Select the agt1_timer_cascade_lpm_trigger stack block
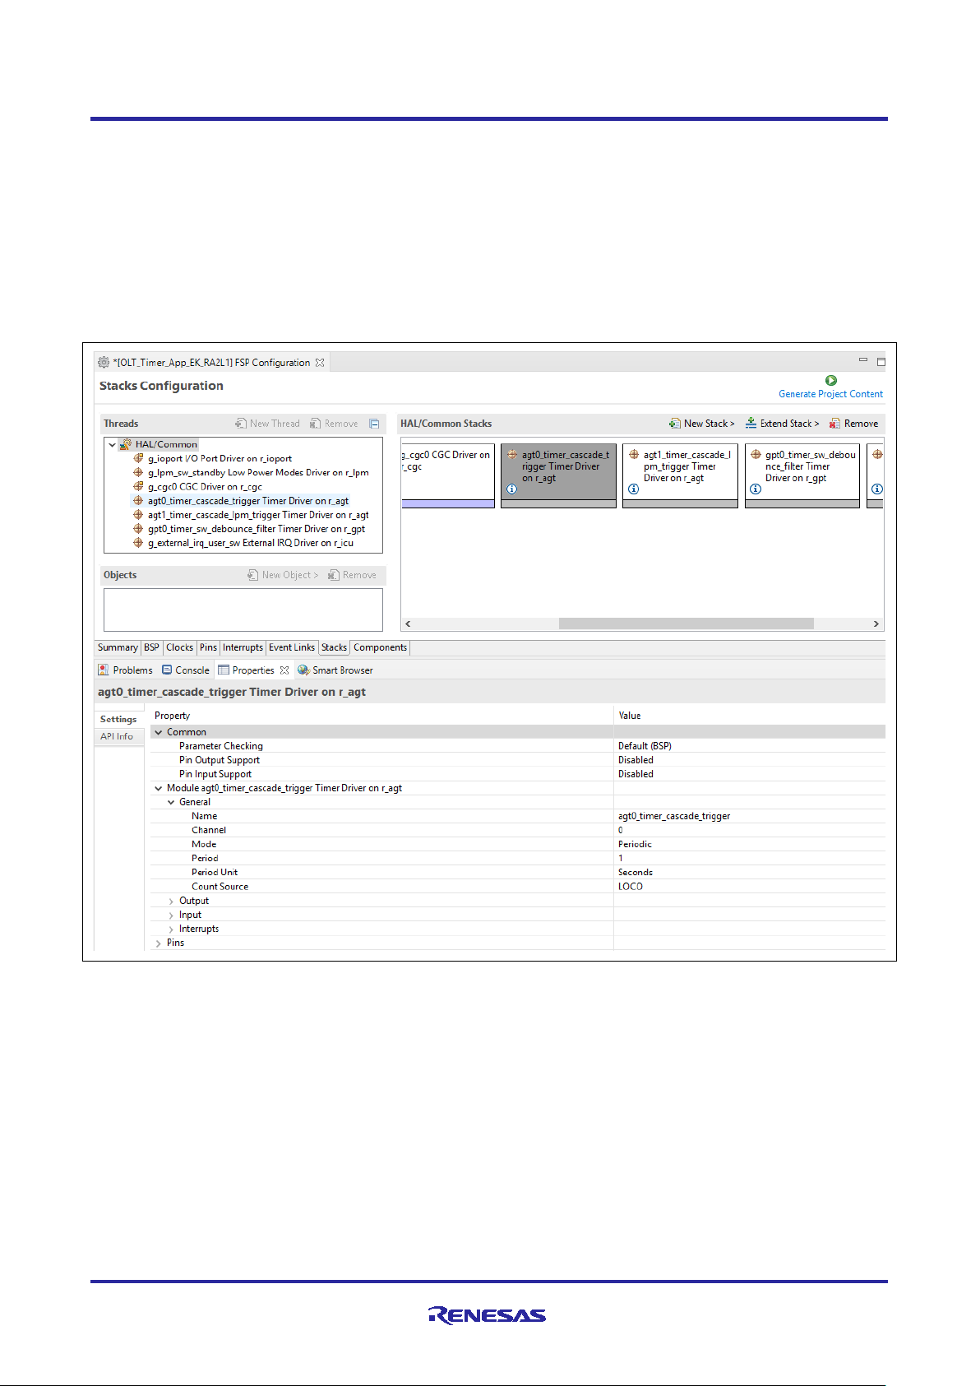The height and width of the screenshot is (1386, 980). pos(680,475)
